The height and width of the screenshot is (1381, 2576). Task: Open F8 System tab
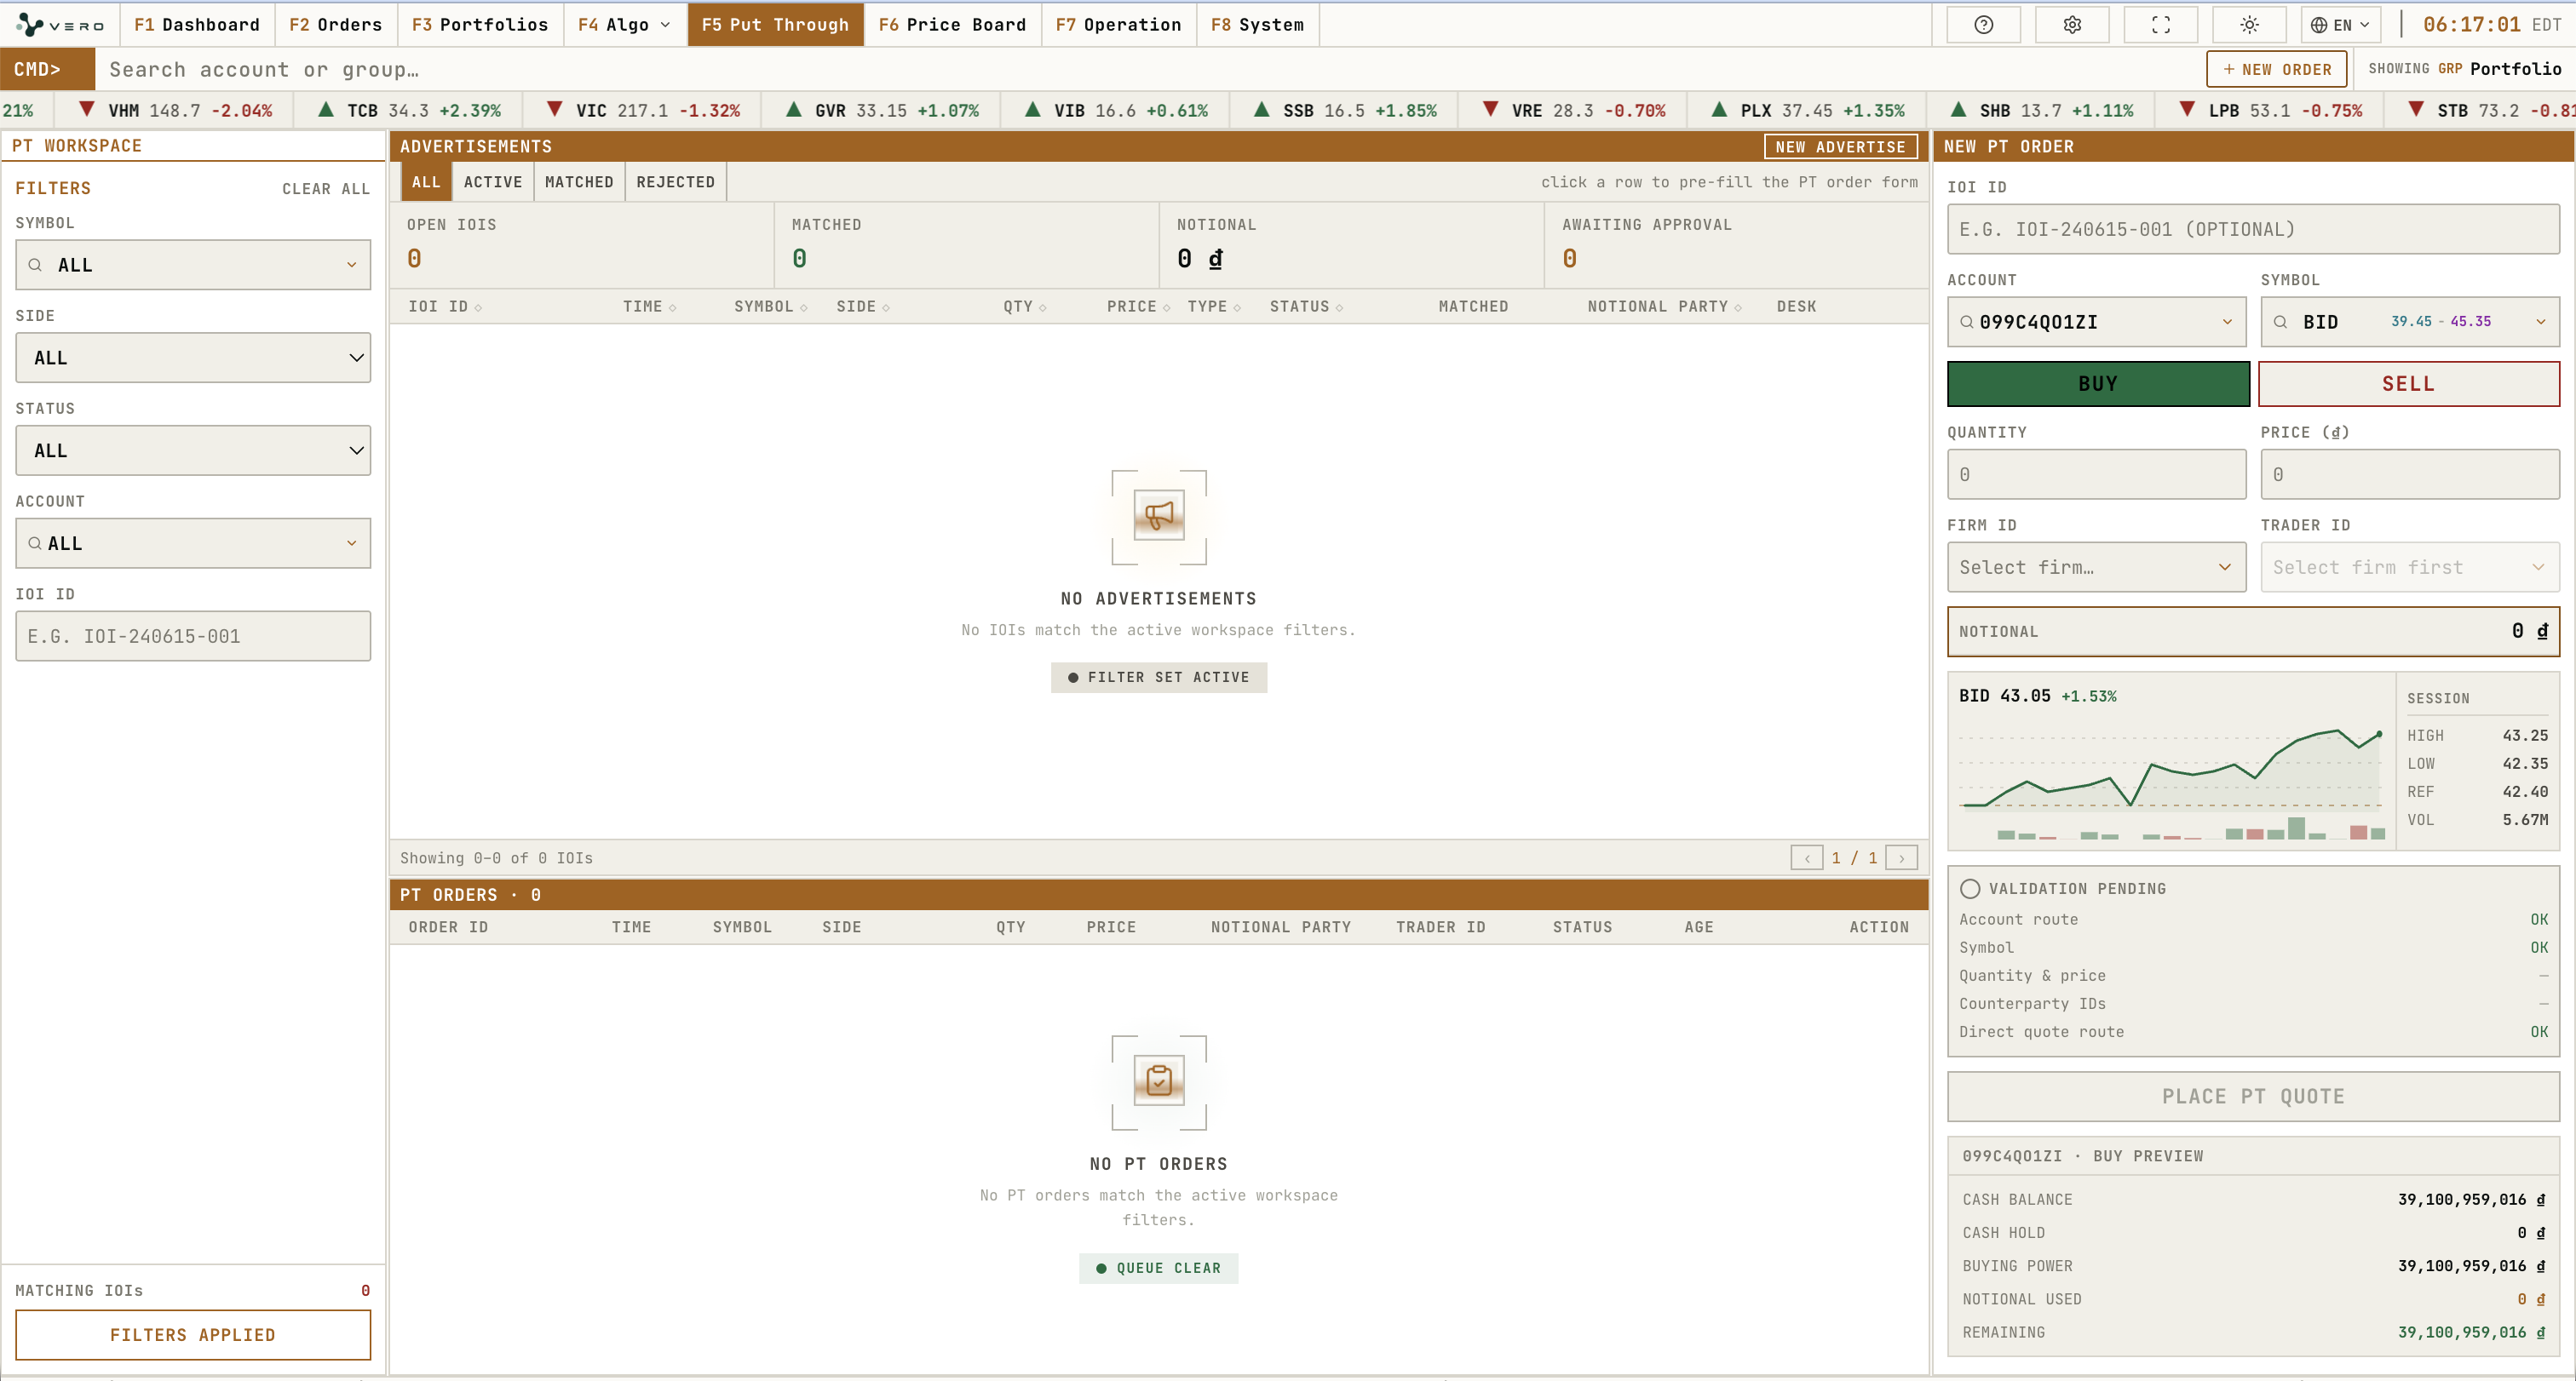1257,25
